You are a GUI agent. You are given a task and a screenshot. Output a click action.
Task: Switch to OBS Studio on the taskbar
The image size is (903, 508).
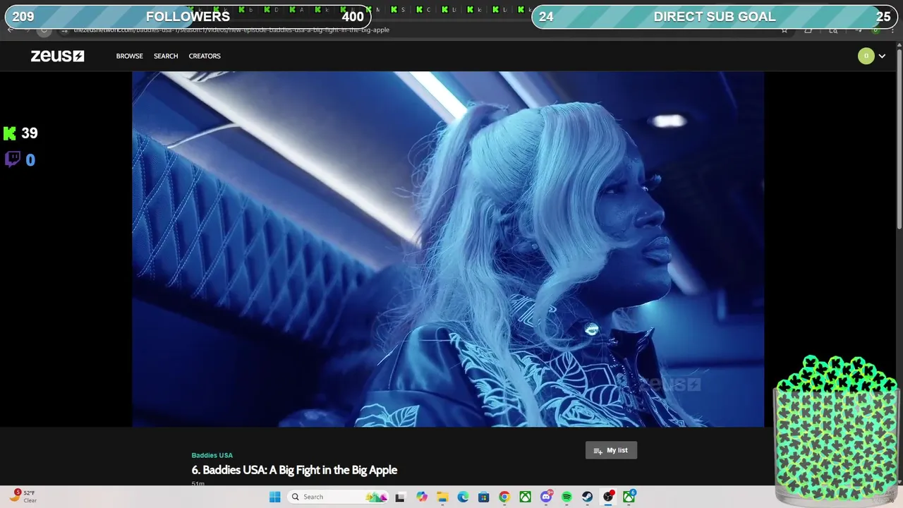[x=608, y=497]
